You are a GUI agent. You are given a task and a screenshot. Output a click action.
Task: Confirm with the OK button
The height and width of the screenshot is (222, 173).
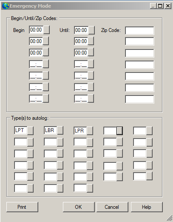pyautogui.click(x=79, y=207)
